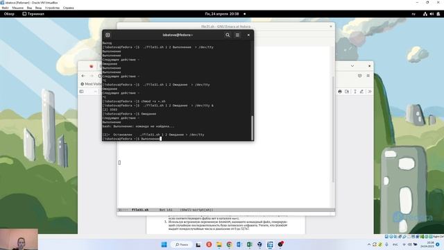Open Yandex browser from the taskbar
Image resolution: width=444 pixels, height=250 pixels.
(x=209, y=244)
